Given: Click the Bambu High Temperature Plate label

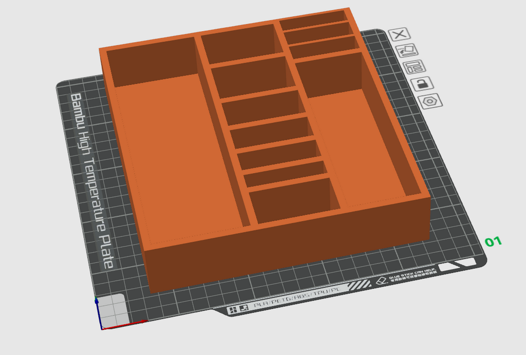Looking at the screenshot, I should pyautogui.click(x=92, y=181).
